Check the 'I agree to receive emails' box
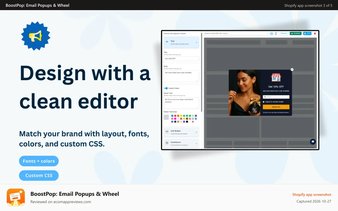This screenshot has height=211, width=338. (x=264, y=102)
